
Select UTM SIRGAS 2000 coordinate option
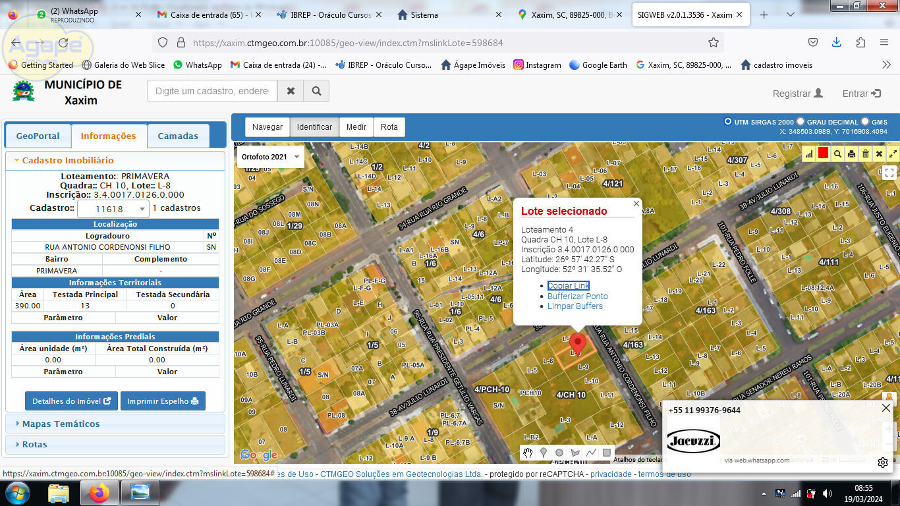coord(728,121)
